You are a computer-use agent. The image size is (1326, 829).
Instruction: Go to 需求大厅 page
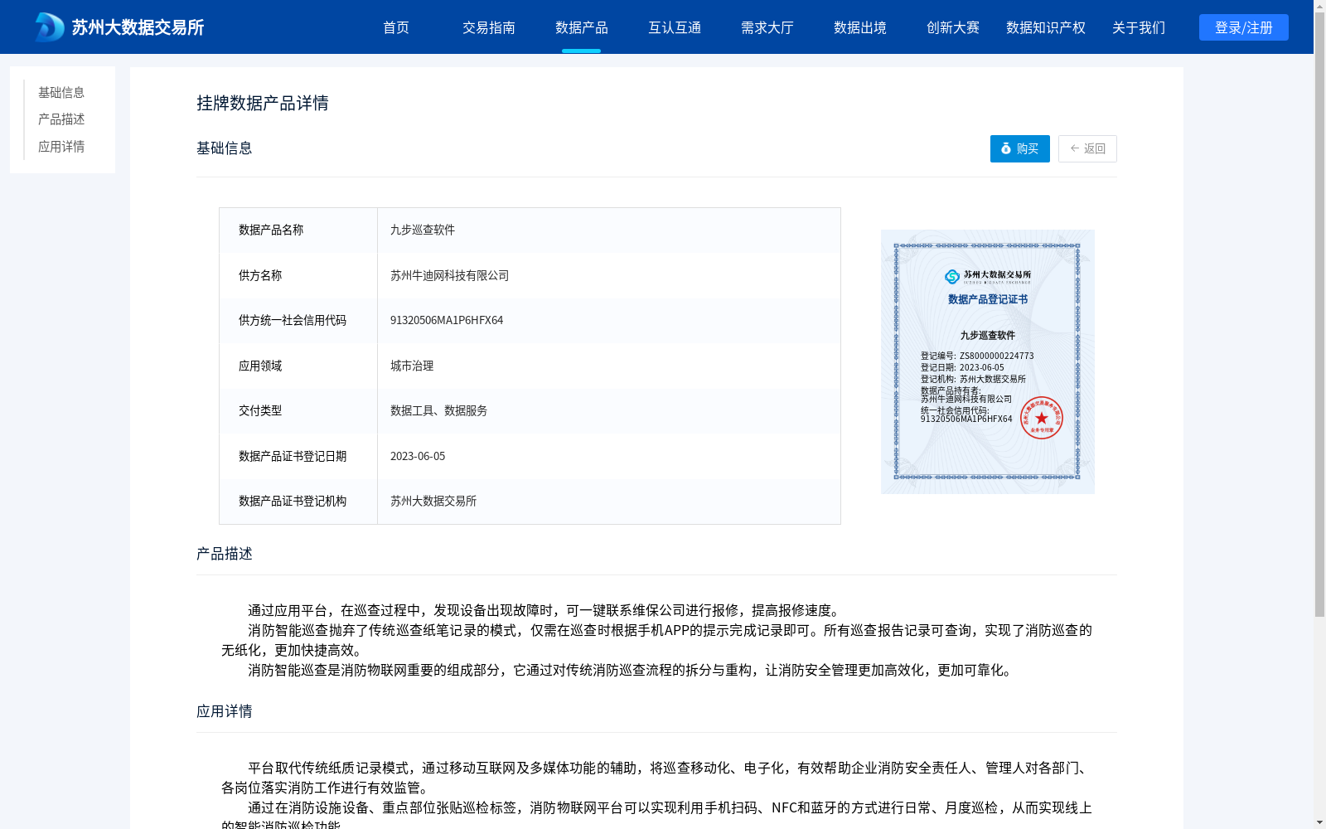pyautogui.click(x=767, y=27)
